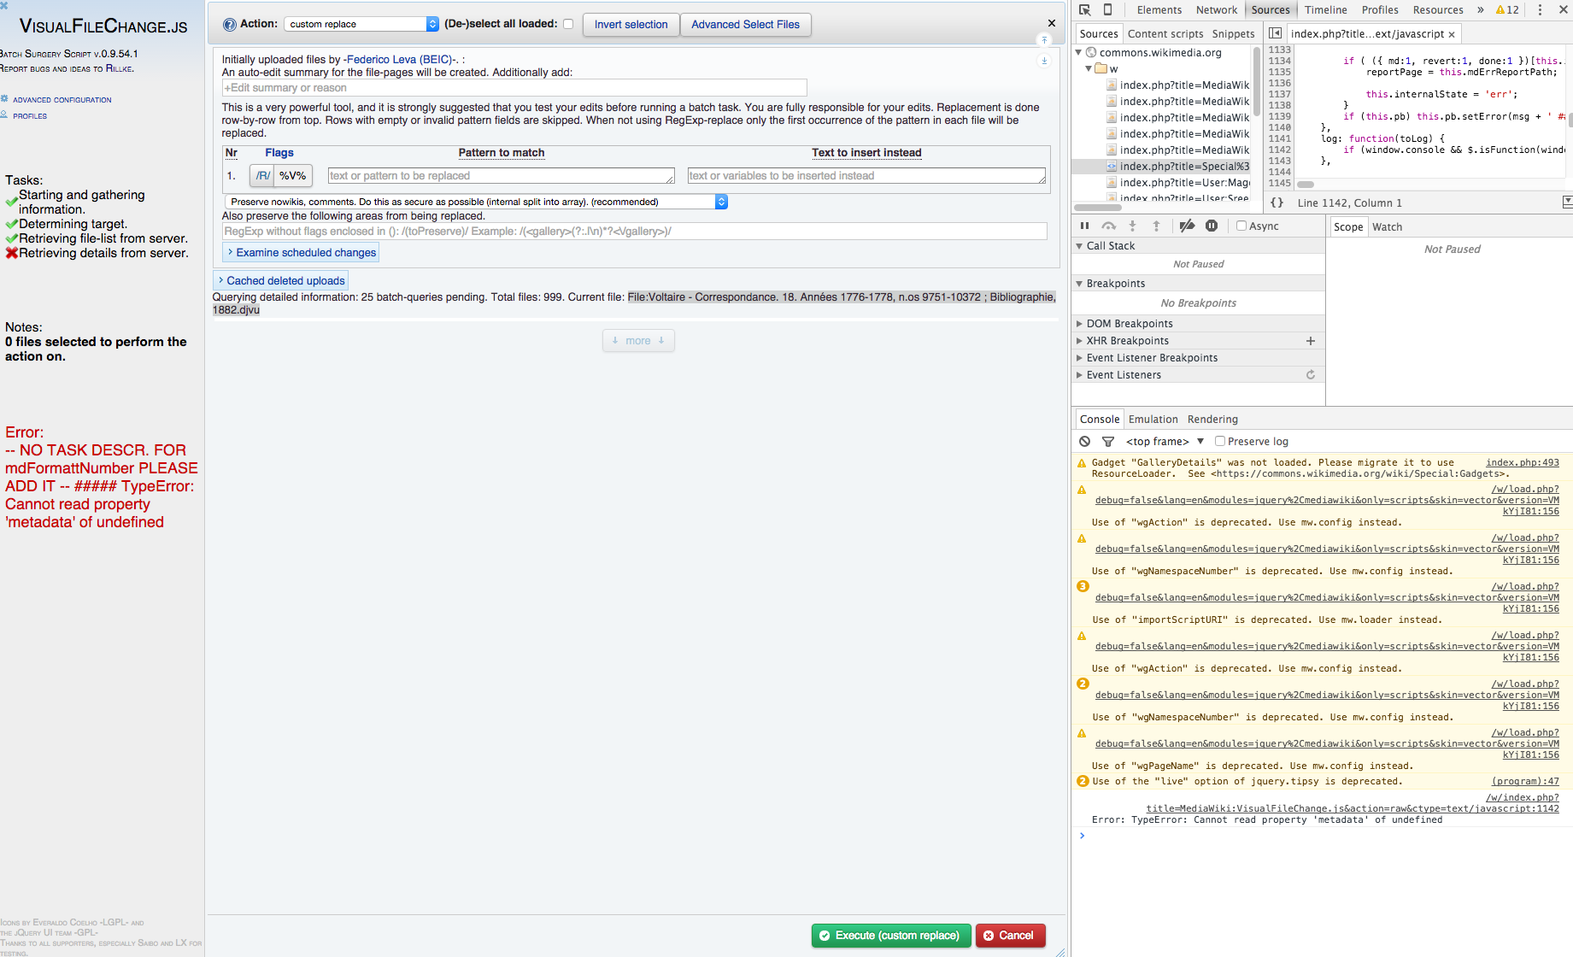Switch to the Timeline tab

pos(1325,9)
